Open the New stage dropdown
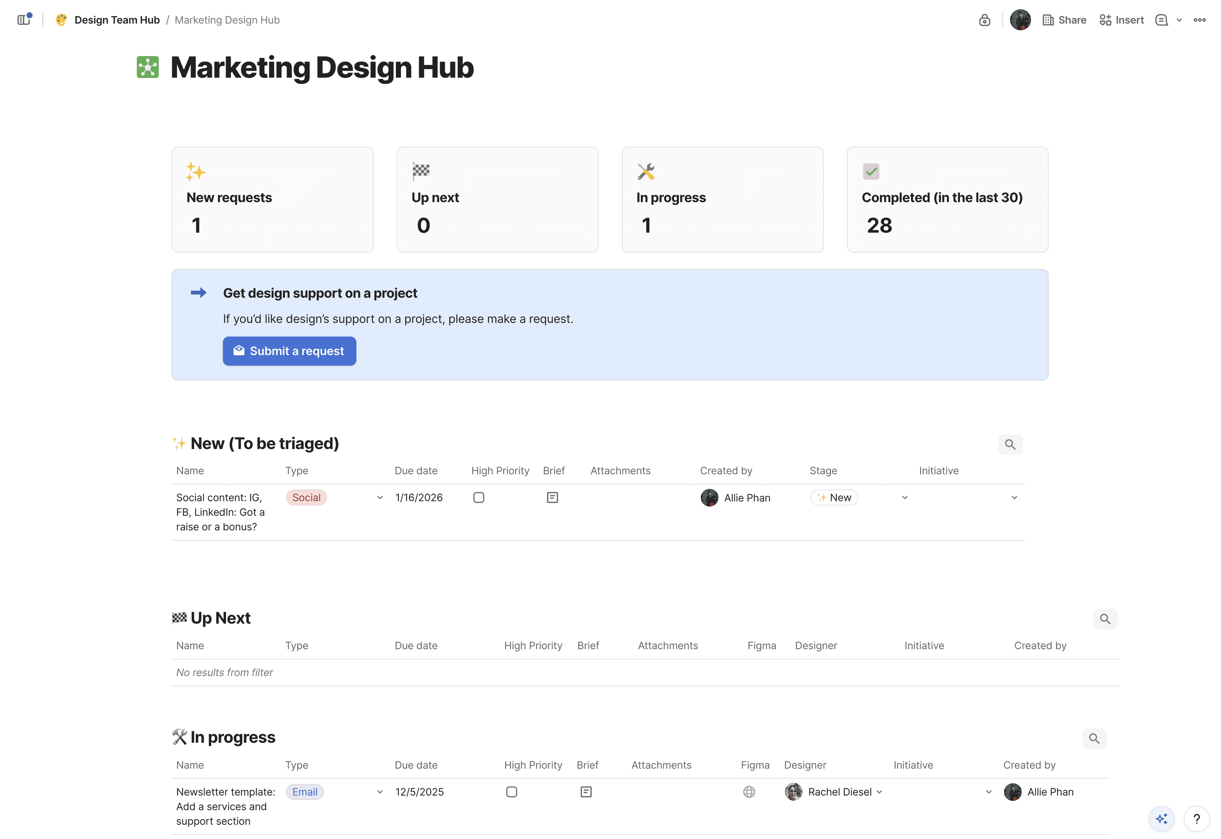The image size is (1221, 839). [x=904, y=497]
